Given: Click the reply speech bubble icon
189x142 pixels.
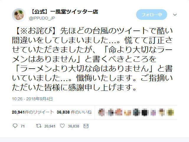Looking at the screenshot, I should coord(15,126).
